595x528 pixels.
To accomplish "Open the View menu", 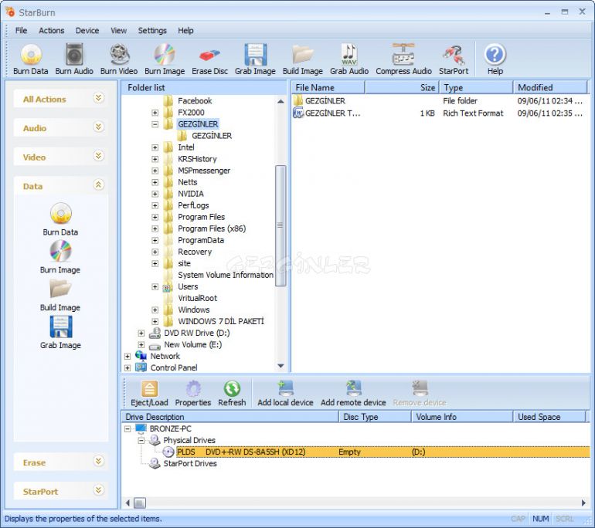I will tap(119, 31).
